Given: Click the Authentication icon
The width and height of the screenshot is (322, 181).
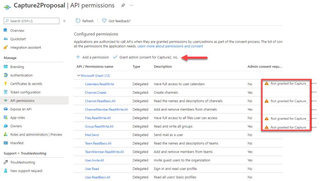Looking at the screenshot, I should click(5, 75).
